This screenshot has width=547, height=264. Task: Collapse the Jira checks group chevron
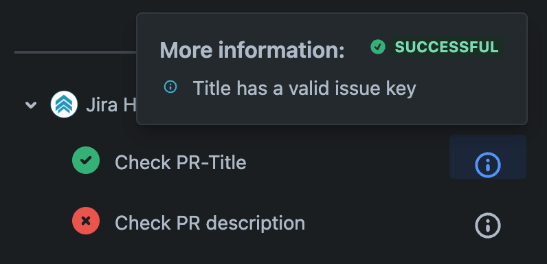coord(31,104)
